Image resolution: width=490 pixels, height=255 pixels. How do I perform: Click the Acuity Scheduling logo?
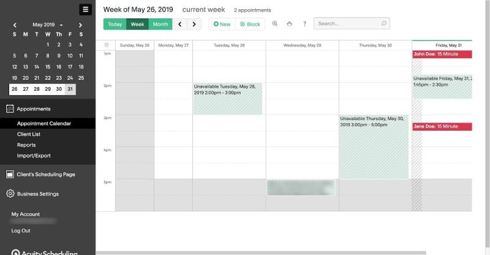44,252
